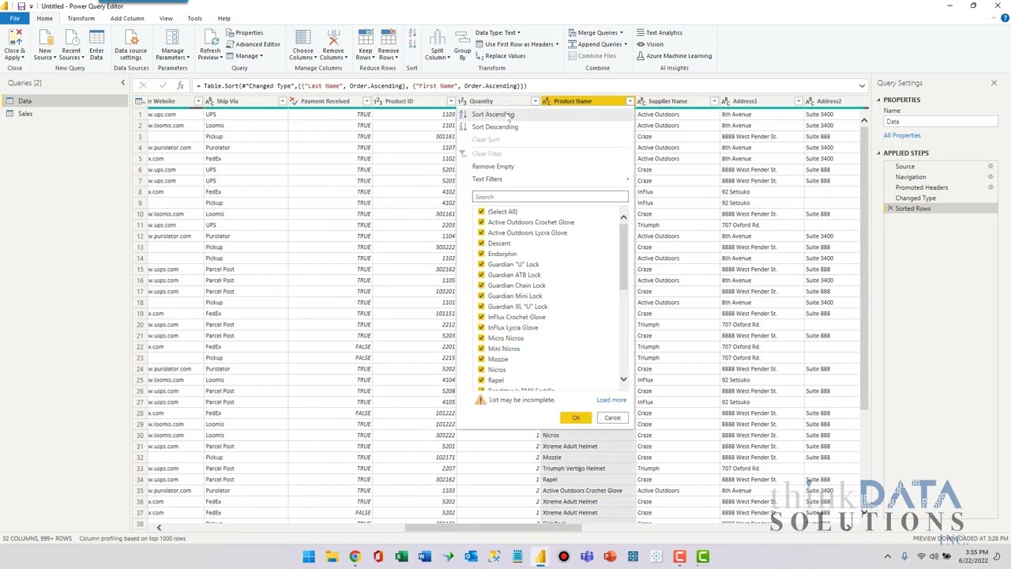
Task: Open the Supplier Name filter dropdown
Action: pos(714,101)
